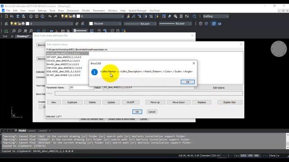The image size is (289, 162).
Task: Expand layer dropdown arrow in second toolbar row
Action: [x=71, y=23]
